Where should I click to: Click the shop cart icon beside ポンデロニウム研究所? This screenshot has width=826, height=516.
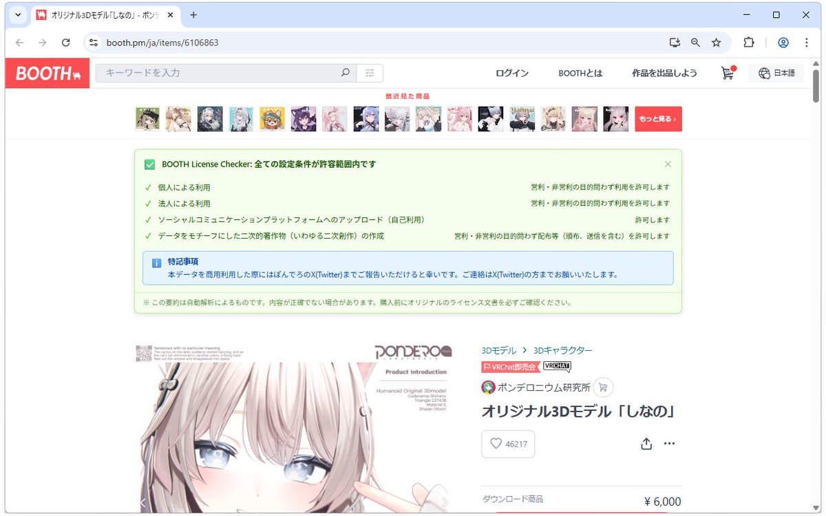(x=603, y=387)
